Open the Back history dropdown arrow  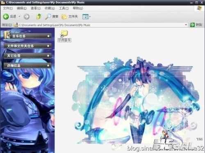[19, 16]
